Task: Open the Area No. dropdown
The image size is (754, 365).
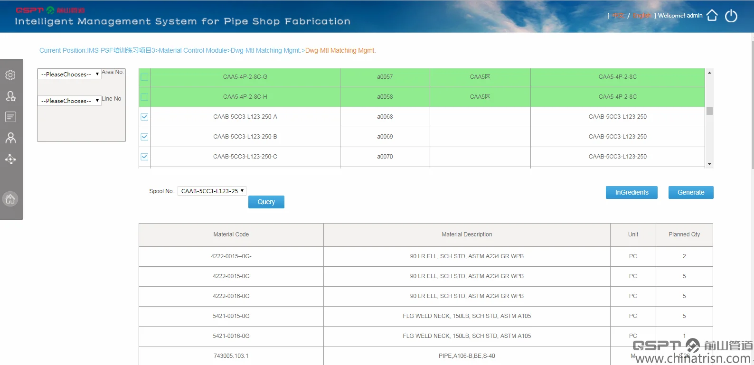Action: click(69, 74)
